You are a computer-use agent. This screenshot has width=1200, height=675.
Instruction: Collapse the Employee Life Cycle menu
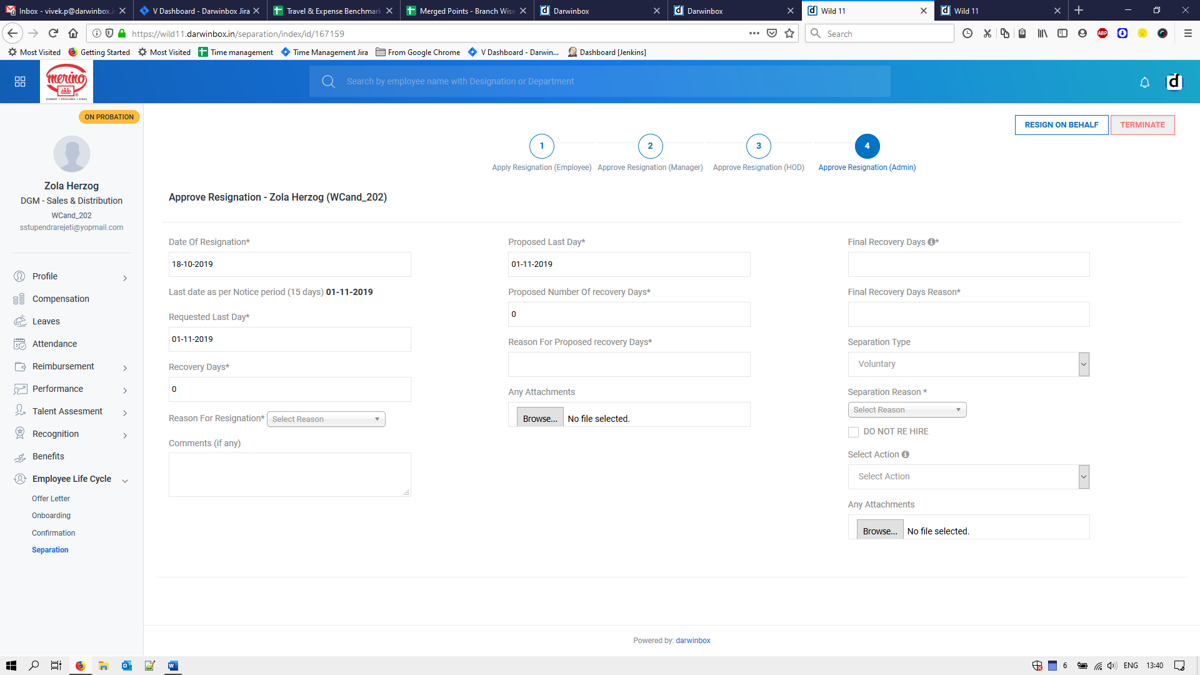pos(125,480)
